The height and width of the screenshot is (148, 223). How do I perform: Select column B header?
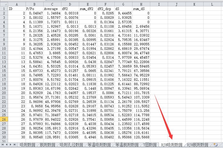(x=34, y=4)
